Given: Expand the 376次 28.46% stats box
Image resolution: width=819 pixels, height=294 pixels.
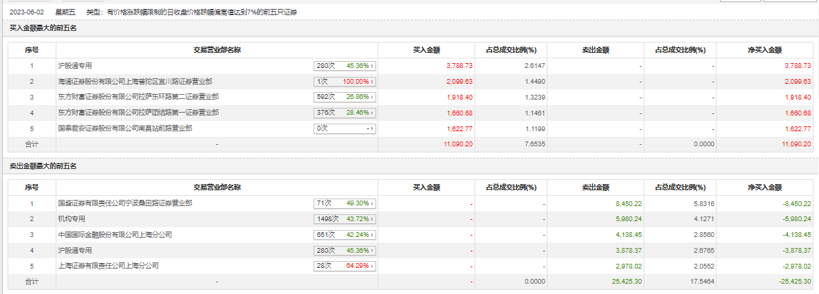Looking at the screenshot, I should 347,113.
